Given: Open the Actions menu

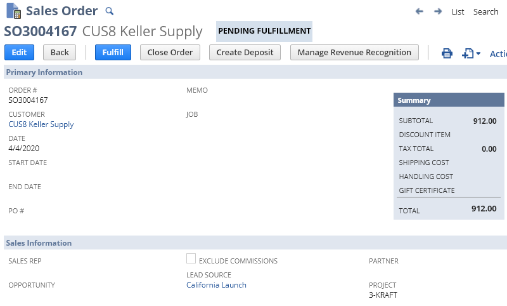Looking at the screenshot, I should coord(498,53).
